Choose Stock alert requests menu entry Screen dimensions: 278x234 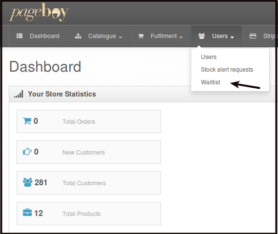[x=227, y=70]
